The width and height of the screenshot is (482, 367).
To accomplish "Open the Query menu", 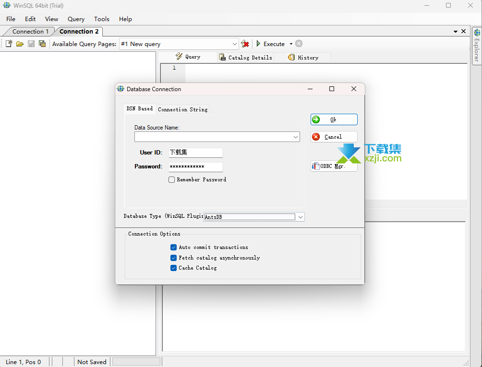I will [x=76, y=19].
